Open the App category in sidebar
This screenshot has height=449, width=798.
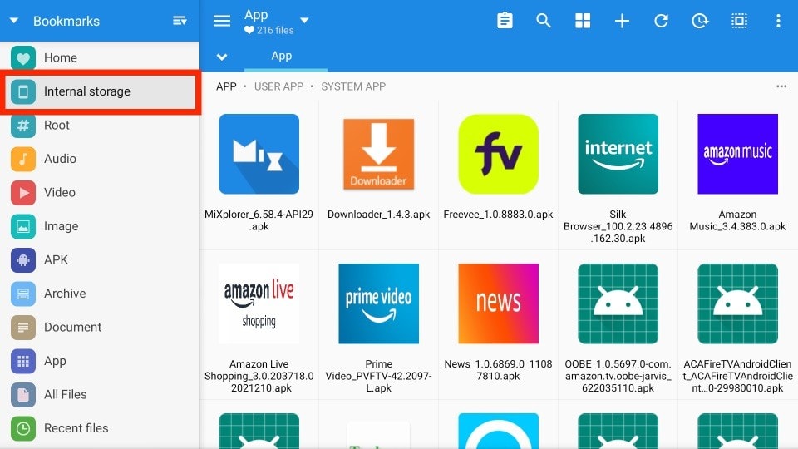pyautogui.click(x=100, y=361)
